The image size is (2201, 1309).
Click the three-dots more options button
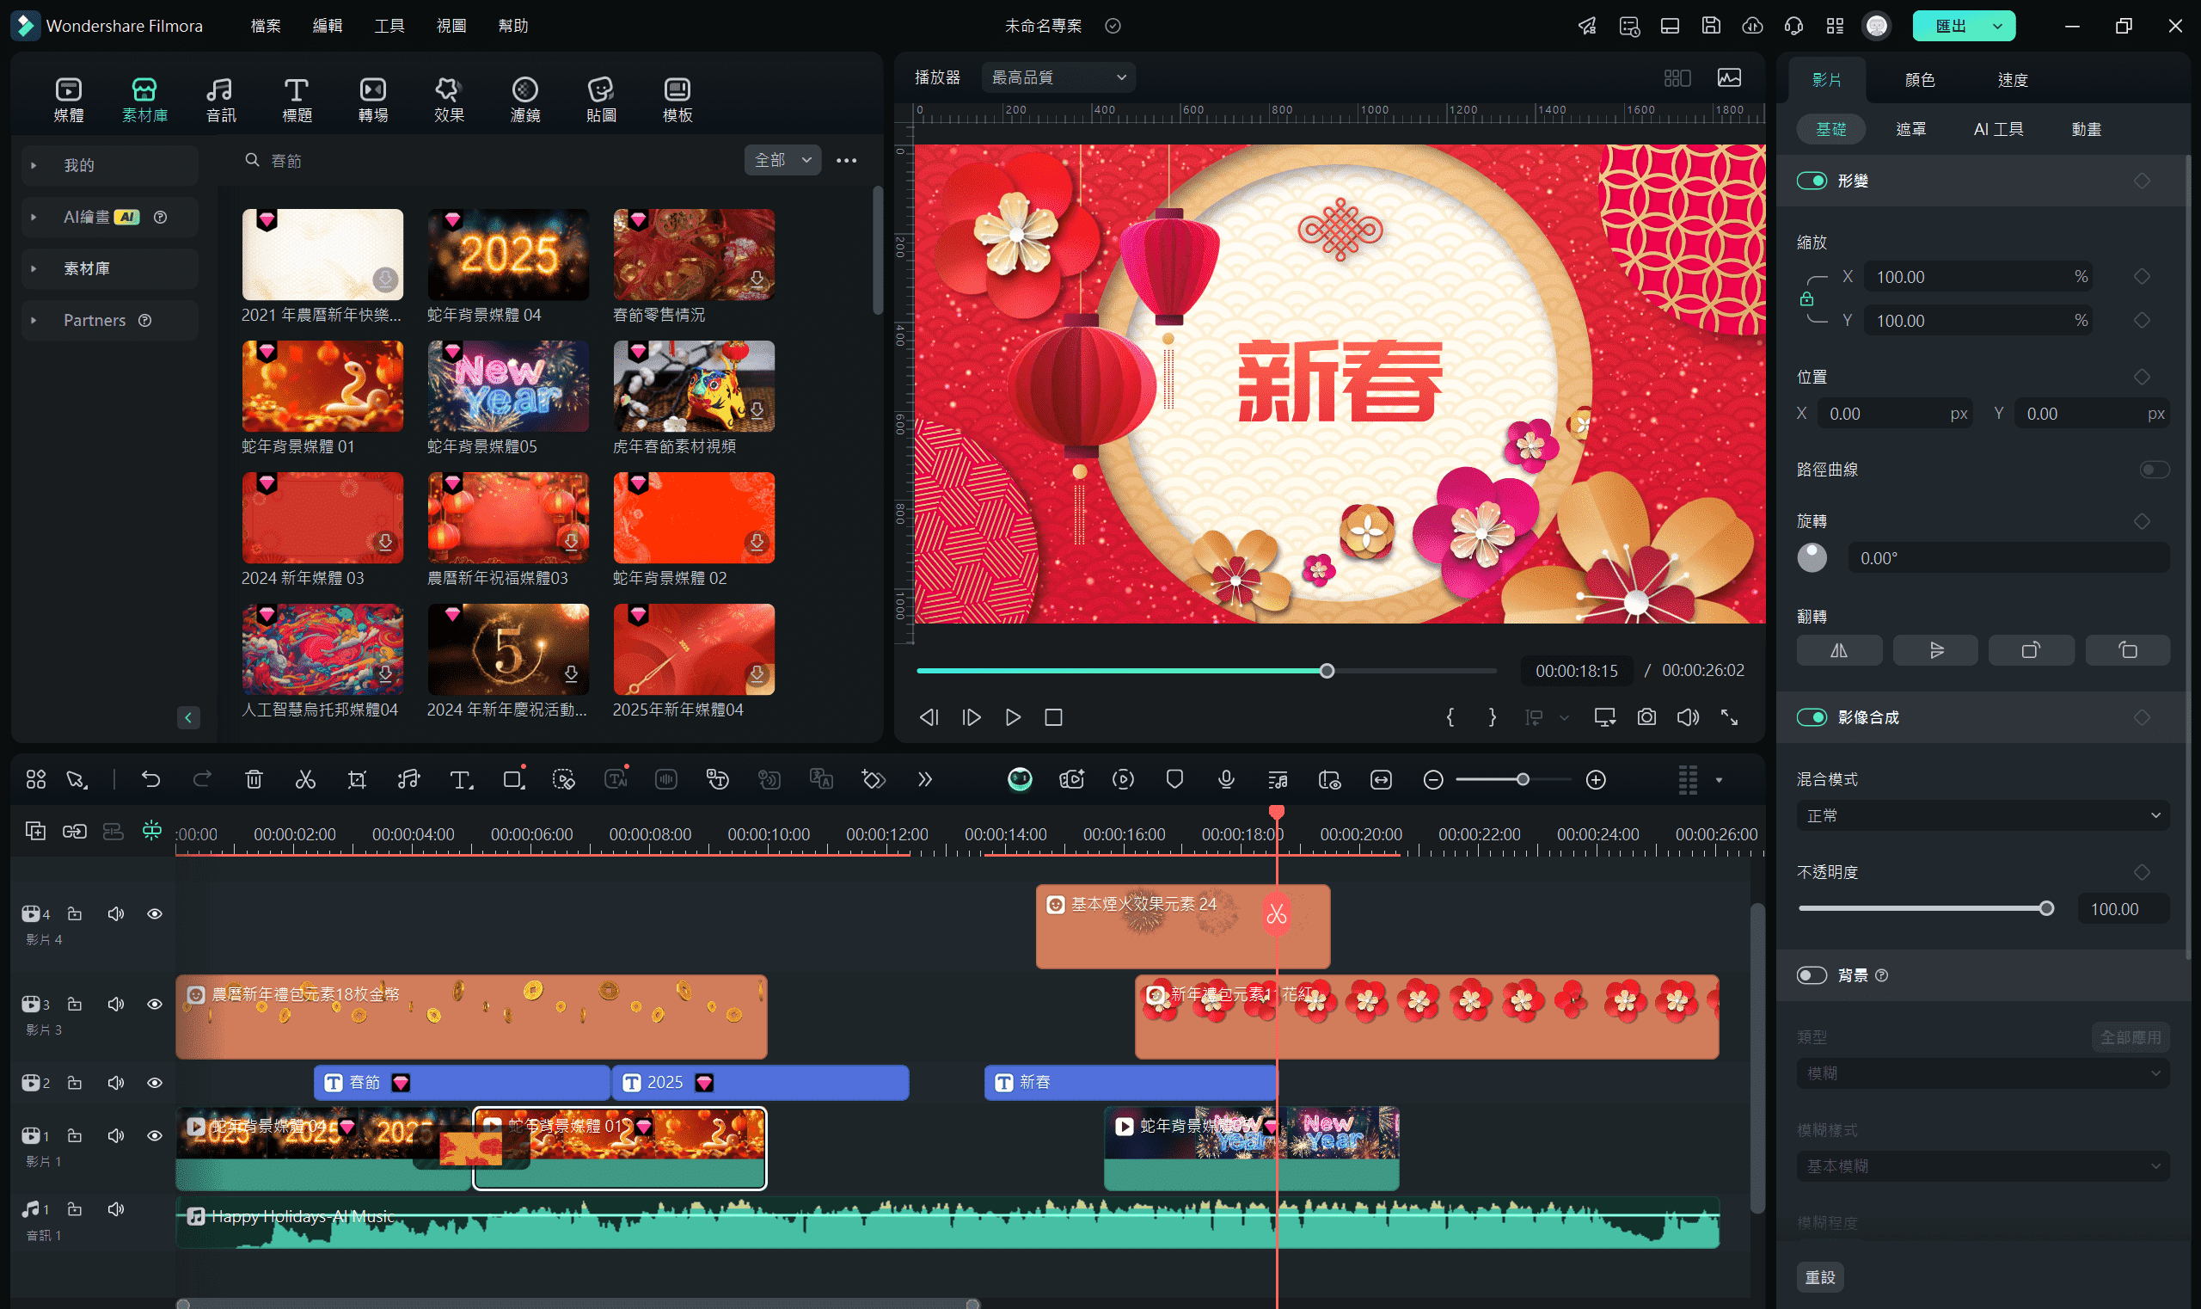[847, 160]
